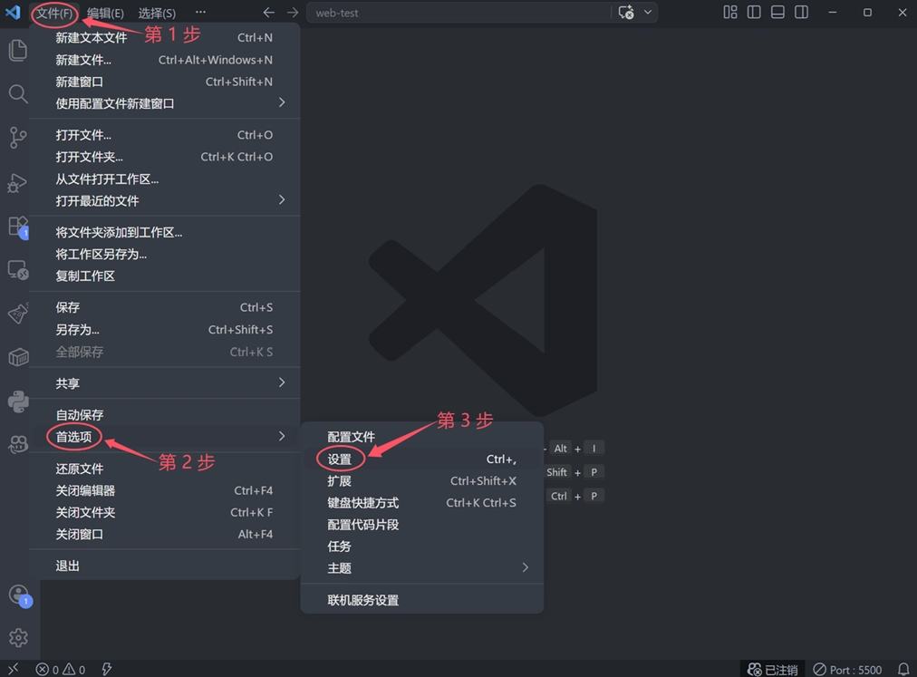This screenshot has width=917, height=677.
Task: Choose 键盘快捷方式
Action: [x=421, y=503]
